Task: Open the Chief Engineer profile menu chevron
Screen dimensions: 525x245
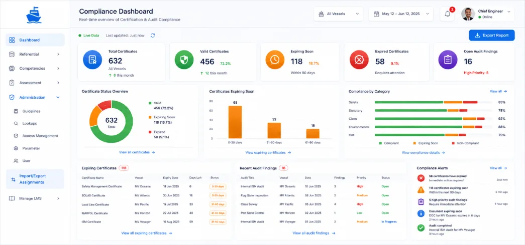Action: [509, 12]
